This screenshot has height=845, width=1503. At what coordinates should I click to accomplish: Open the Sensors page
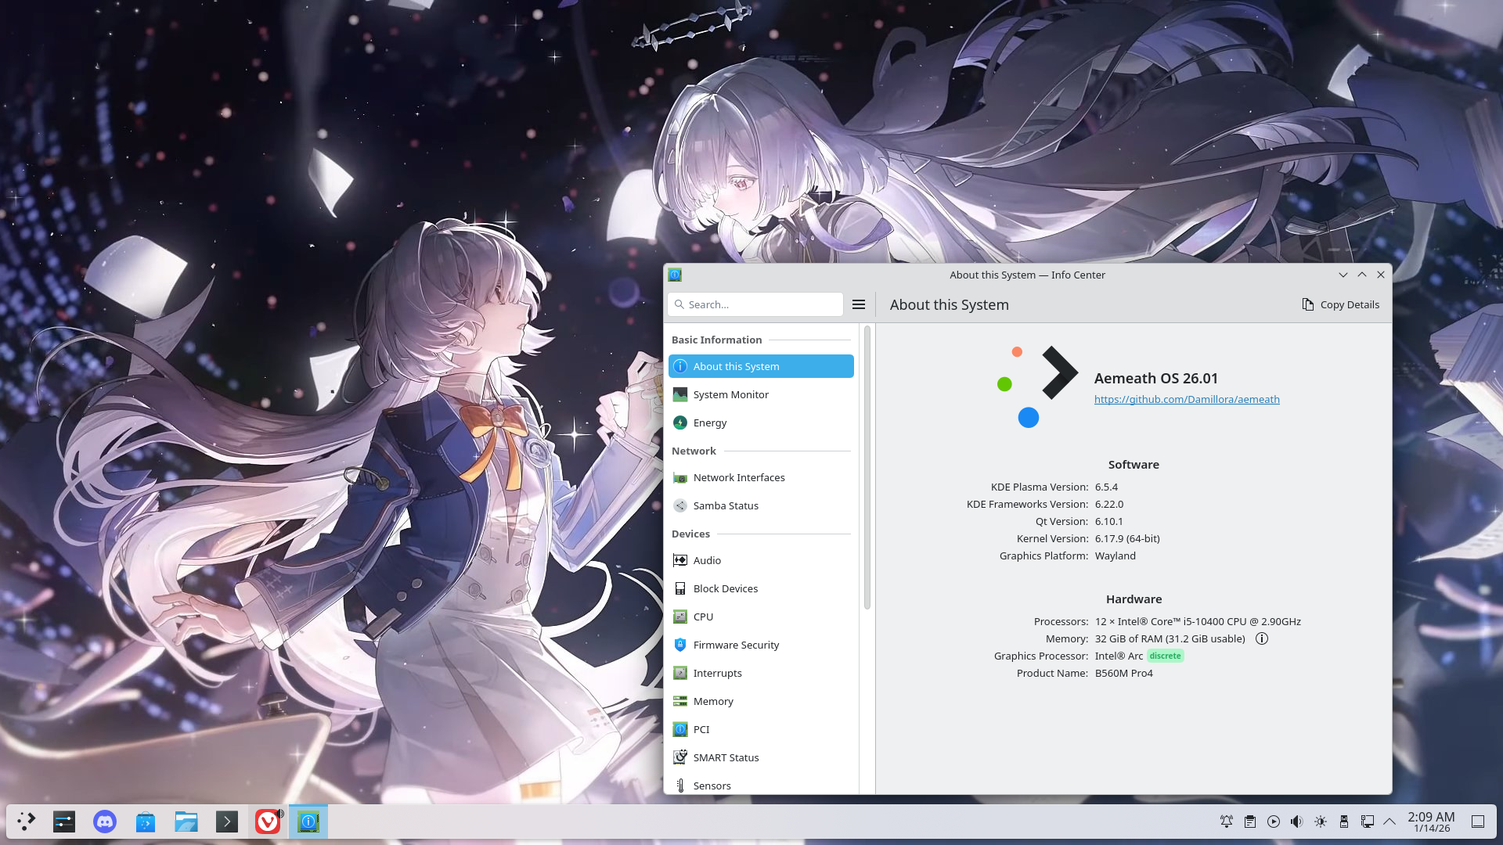[761, 785]
